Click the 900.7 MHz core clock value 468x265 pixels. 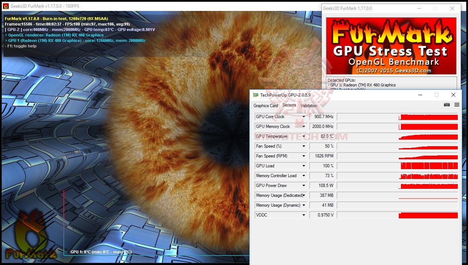point(322,117)
